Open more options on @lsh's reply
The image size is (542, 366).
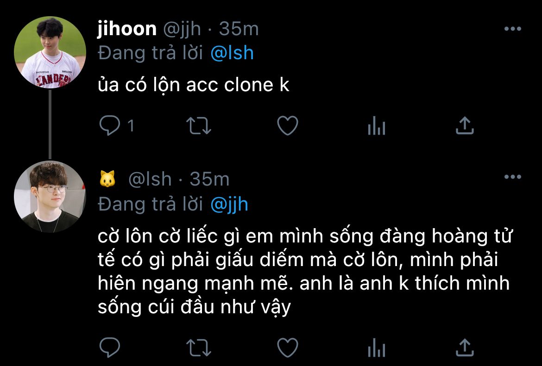click(512, 177)
